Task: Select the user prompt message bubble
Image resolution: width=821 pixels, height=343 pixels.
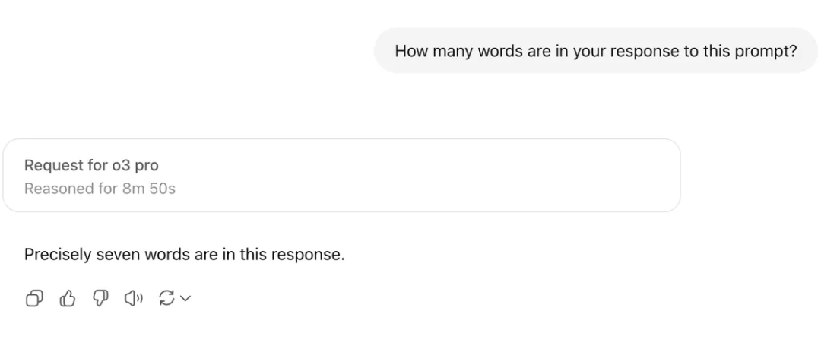Action: coord(596,51)
